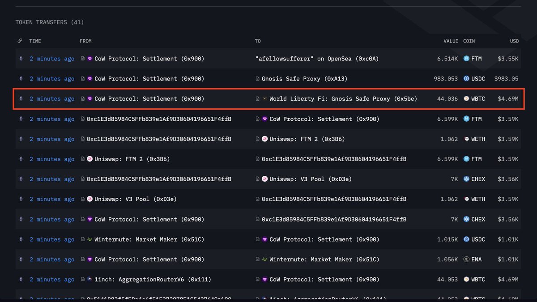The width and height of the screenshot is (537, 302).
Task: Click the link icon in the table header
Action: click(20, 41)
